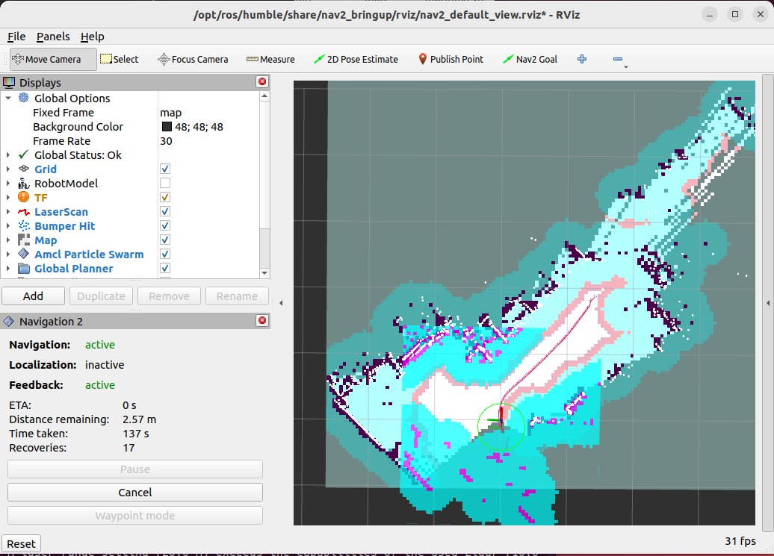Enable the RobotModel display checkbox

[165, 183]
